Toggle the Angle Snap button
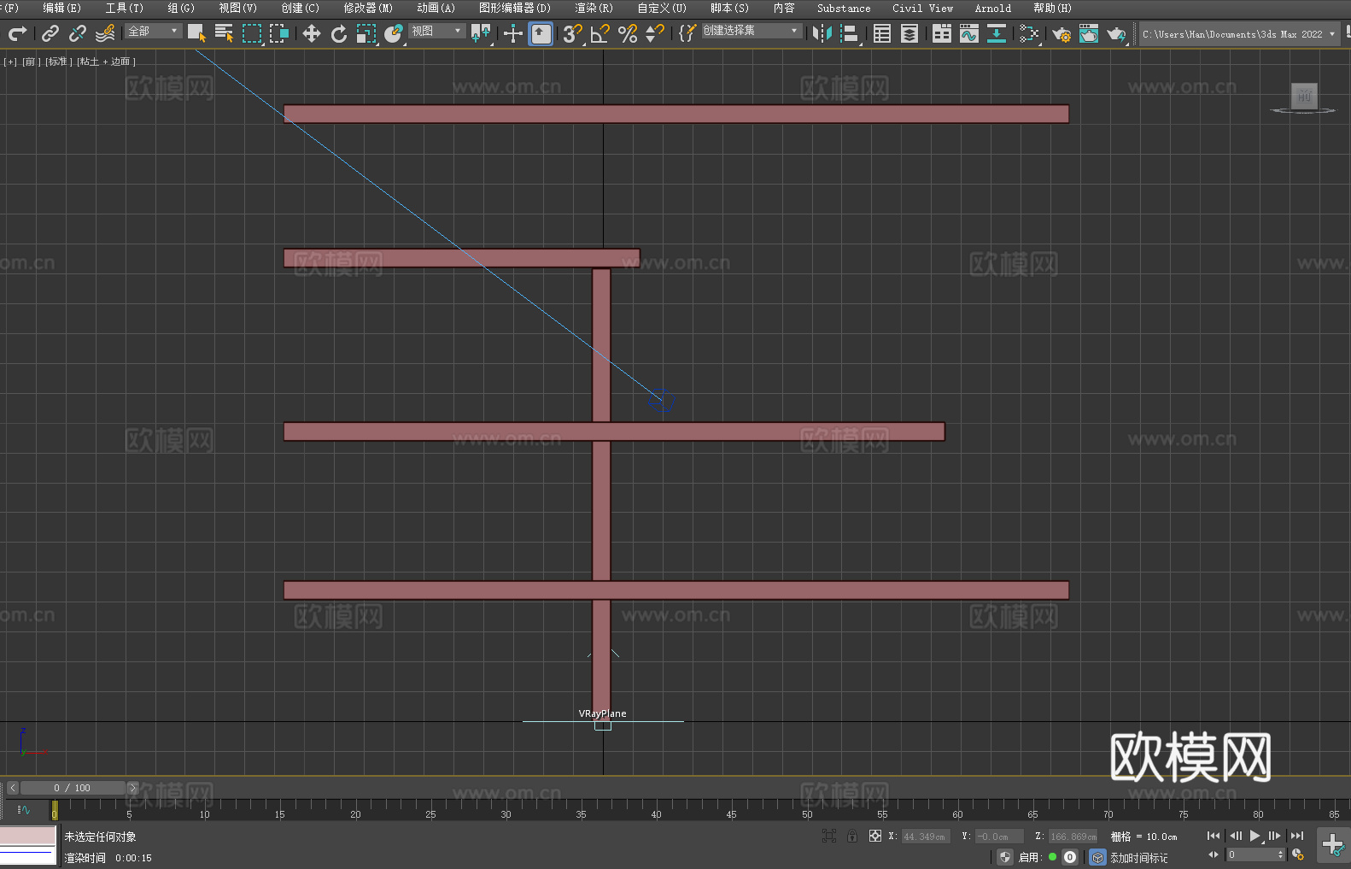The width and height of the screenshot is (1351, 869). coord(600,33)
